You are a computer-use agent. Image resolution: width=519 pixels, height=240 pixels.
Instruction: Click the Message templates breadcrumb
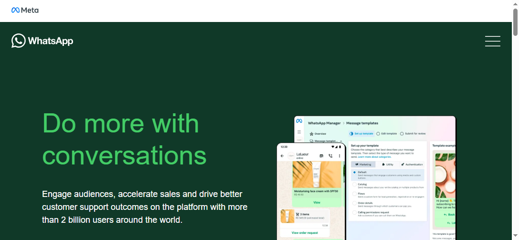coord(362,123)
